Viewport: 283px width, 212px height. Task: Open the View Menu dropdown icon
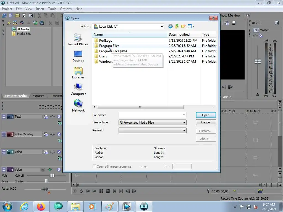(x=191, y=26)
